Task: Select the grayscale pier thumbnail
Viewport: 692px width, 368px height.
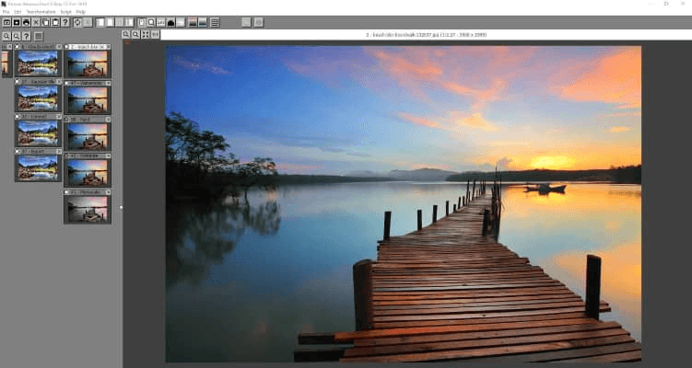Action: pos(88,209)
